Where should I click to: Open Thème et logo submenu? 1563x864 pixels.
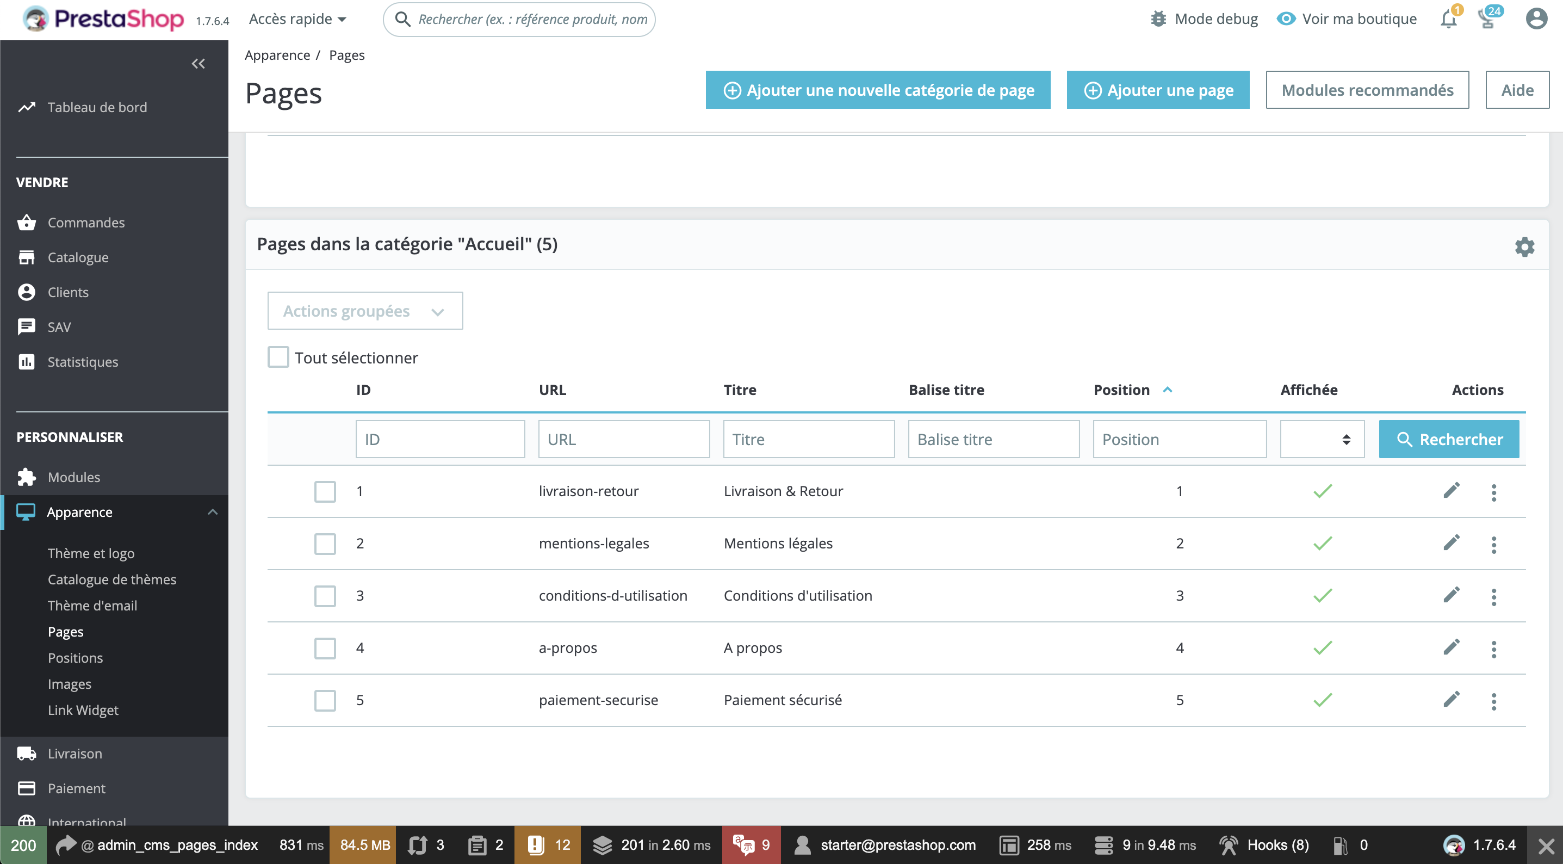(x=91, y=553)
